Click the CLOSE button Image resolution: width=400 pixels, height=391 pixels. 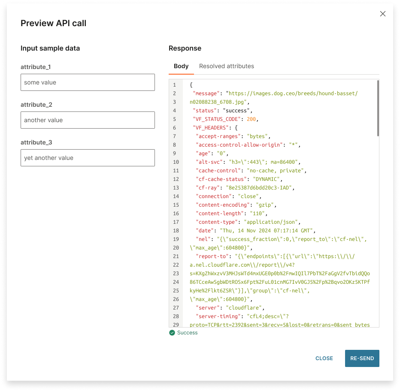[324, 358]
